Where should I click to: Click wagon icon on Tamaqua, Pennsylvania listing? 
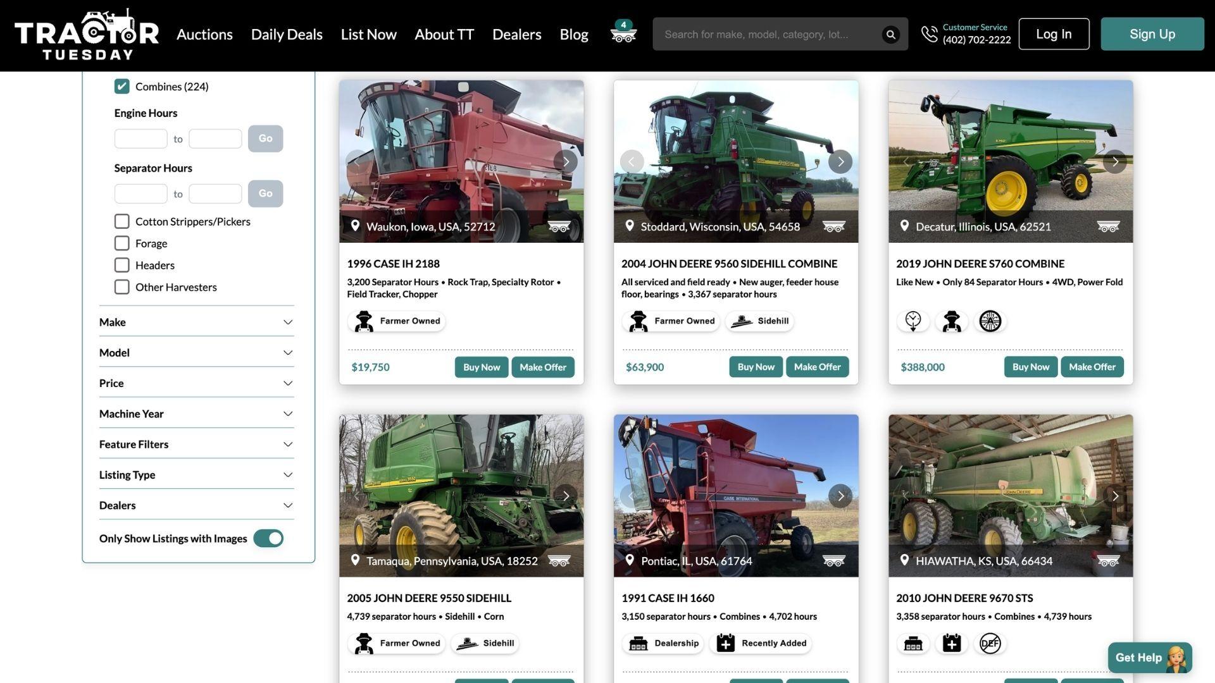[559, 560]
